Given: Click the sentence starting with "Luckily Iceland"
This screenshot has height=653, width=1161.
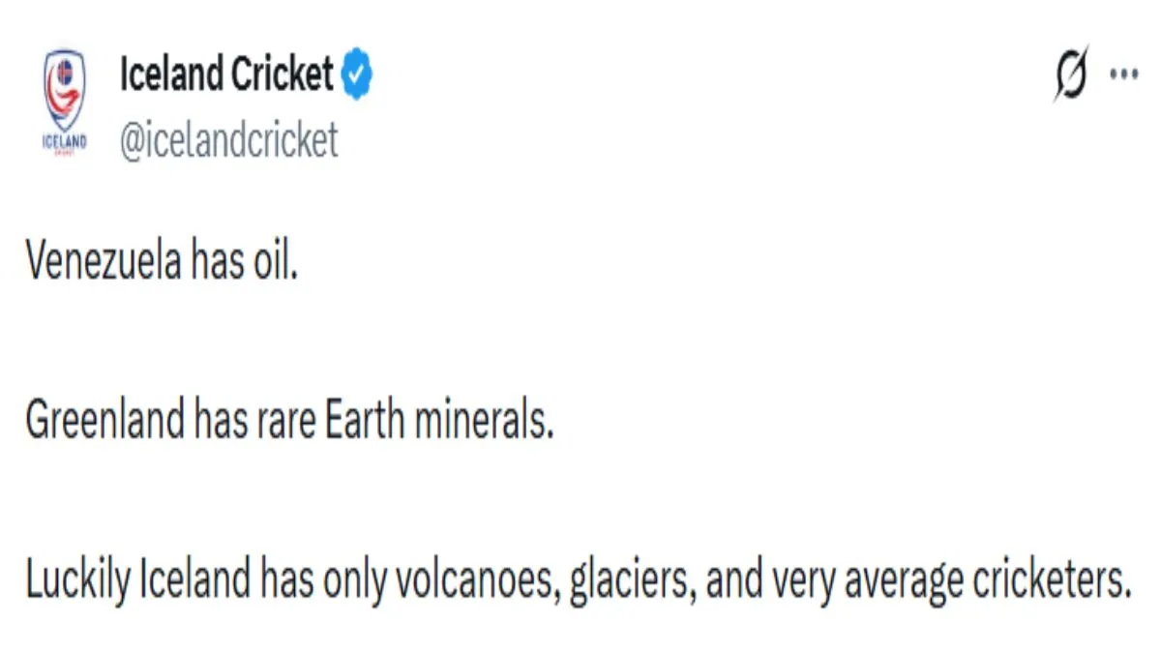Looking at the screenshot, I should click(x=578, y=579).
